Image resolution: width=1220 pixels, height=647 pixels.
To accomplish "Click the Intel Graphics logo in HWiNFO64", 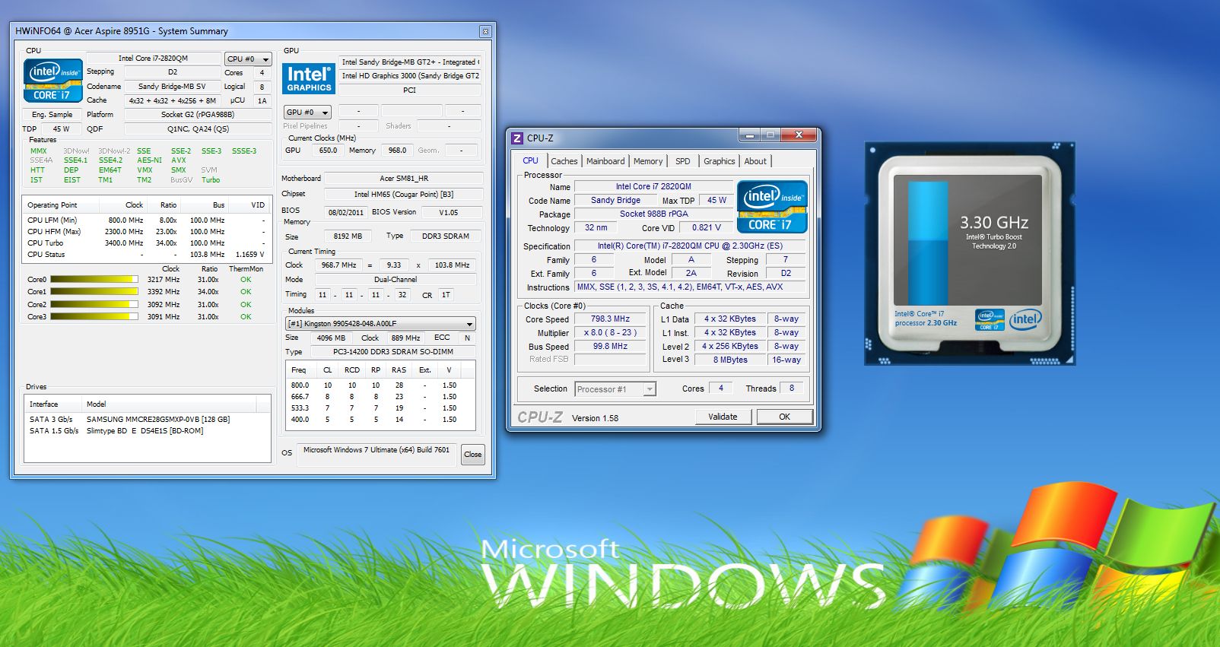I will click(x=308, y=78).
